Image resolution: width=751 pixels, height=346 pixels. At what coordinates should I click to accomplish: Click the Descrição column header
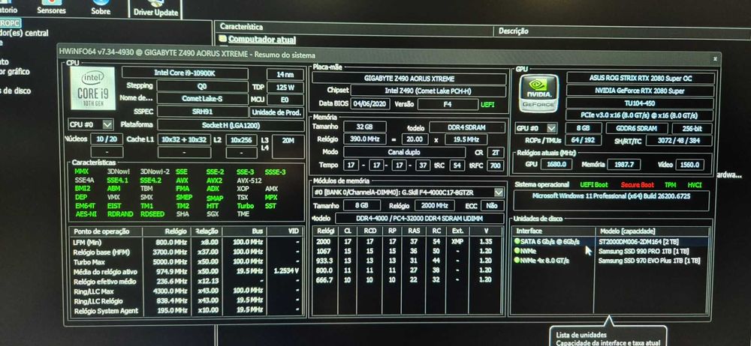click(513, 31)
